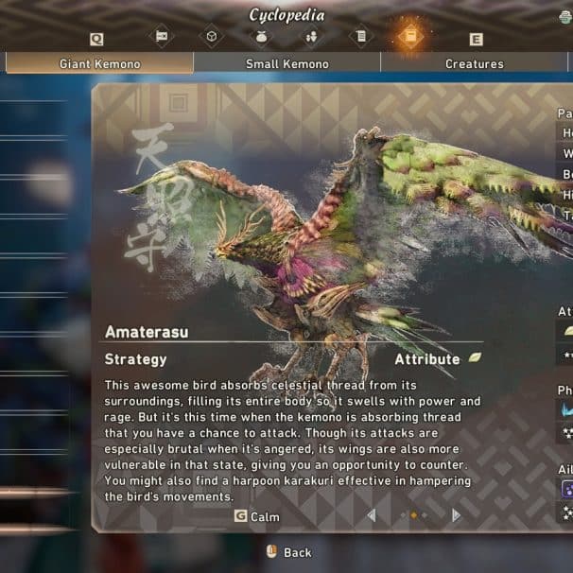Select the highlighted Cyclopedia book icon
573x573 pixels.
(410, 36)
